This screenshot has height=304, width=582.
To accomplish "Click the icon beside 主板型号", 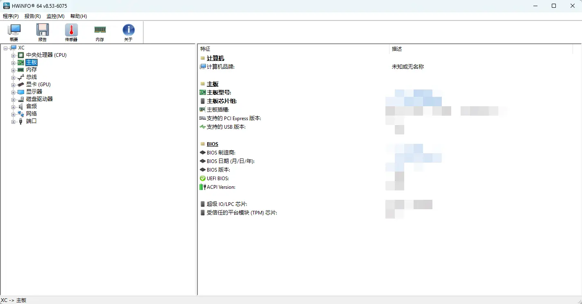I will coord(203,92).
